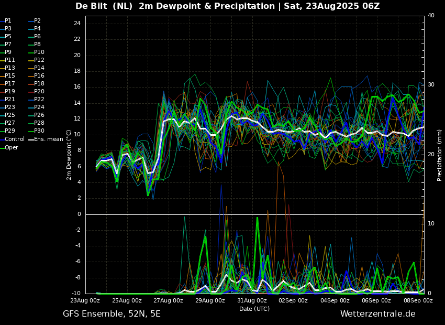Select the P26 legend entry
This screenshot has height=325, width=445.
tap(36, 115)
